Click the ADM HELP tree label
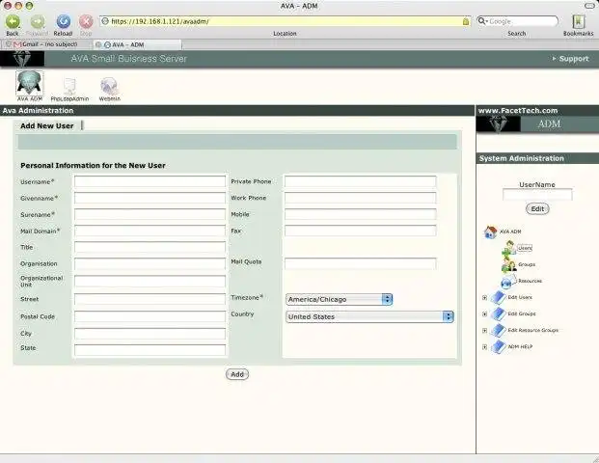This screenshot has height=463, width=599. tap(520, 347)
